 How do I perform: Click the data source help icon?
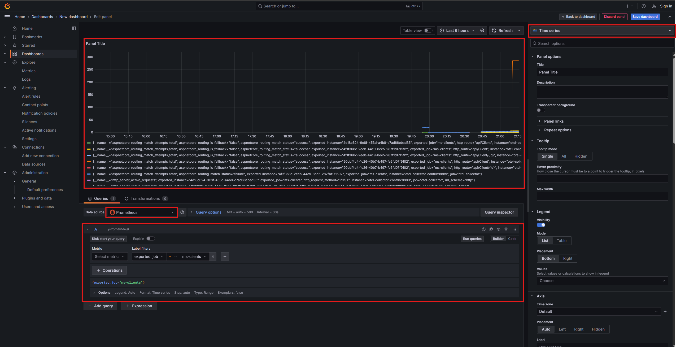pos(182,212)
